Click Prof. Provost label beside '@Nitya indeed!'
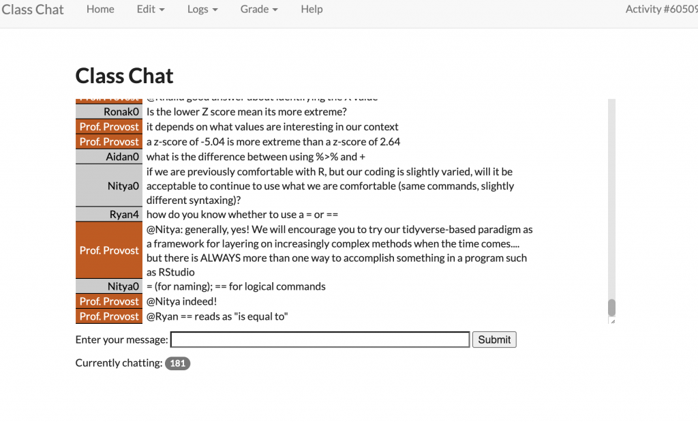 tap(109, 301)
